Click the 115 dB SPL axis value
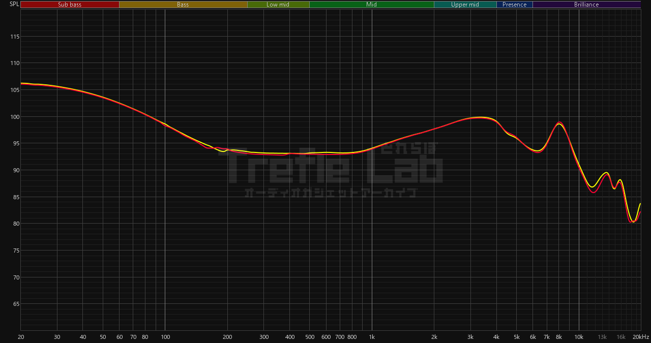 pyautogui.click(x=14, y=37)
